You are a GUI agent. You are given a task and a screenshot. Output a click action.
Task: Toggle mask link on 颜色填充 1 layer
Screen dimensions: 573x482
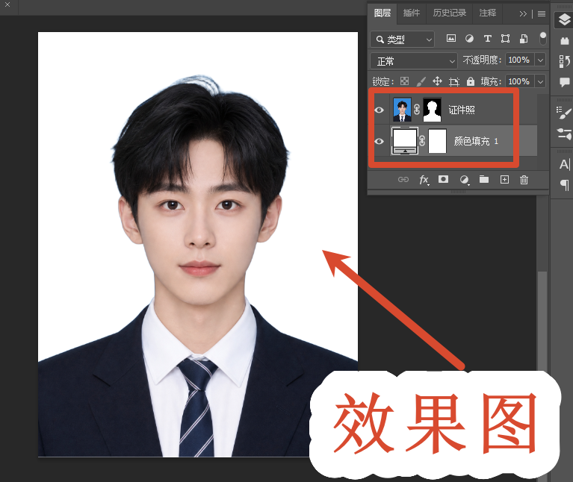(422, 141)
